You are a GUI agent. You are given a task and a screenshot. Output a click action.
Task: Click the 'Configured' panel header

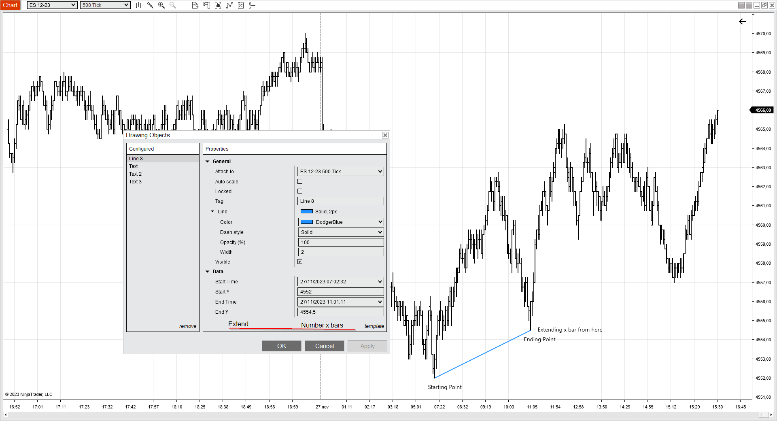pos(163,149)
